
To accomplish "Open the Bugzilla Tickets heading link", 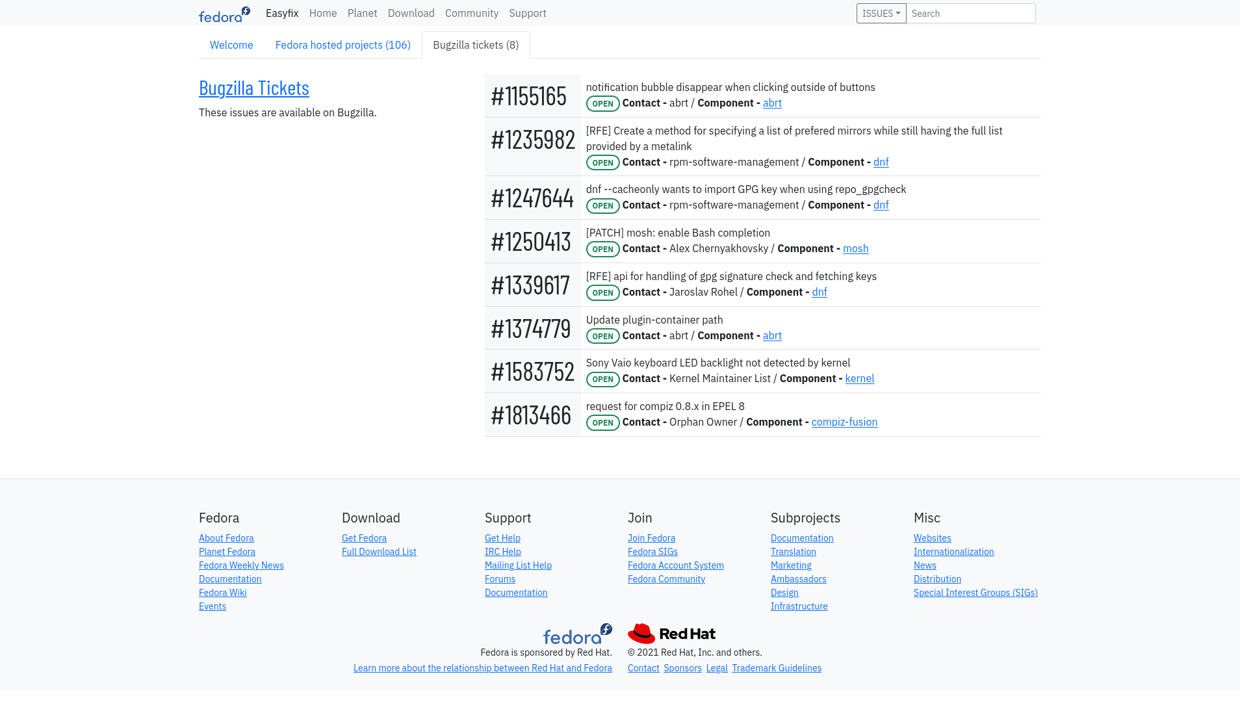I will click(x=254, y=88).
